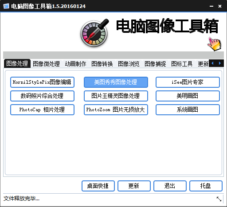Viewport: 227px width, 207px height.
Task: Click the app icon in title bar
Action: click(6, 6)
